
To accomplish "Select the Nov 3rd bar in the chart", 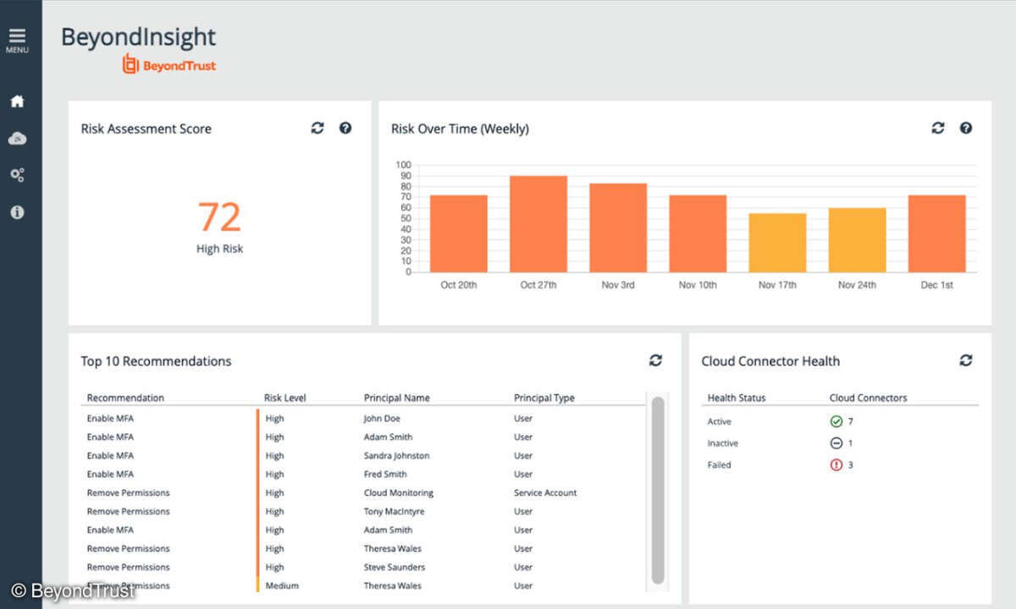I will (618, 228).
